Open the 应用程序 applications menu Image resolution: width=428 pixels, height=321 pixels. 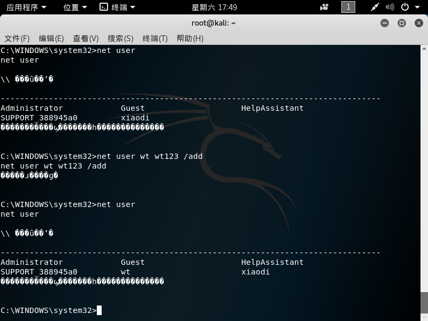point(26,7)
